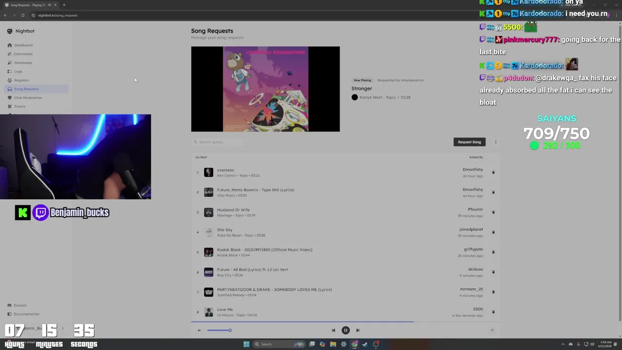Open a new browser tab

pos(64,5)
